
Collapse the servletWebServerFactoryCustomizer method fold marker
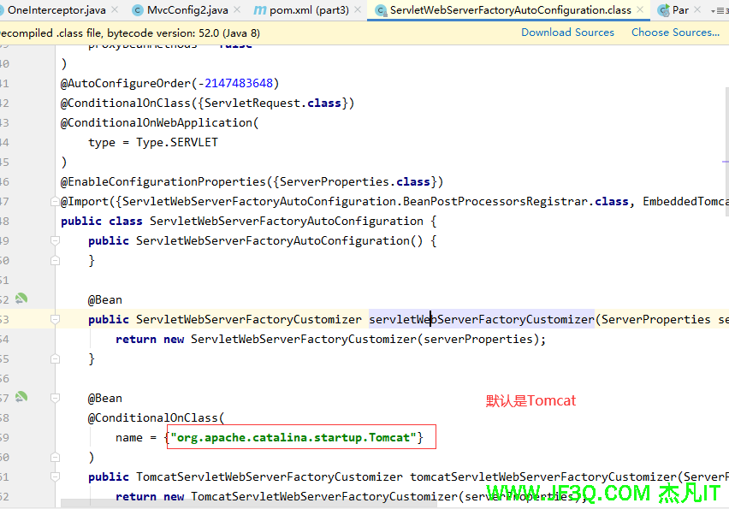pos(55,319)
